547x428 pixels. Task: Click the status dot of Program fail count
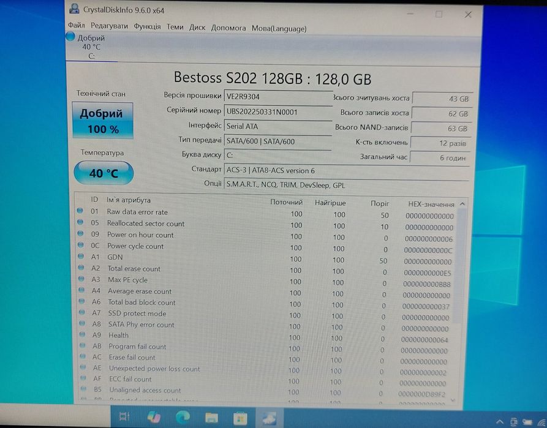coord(83,345)
